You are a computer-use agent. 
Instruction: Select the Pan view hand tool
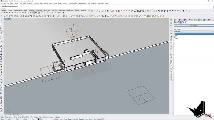click(x=92, y=11)
